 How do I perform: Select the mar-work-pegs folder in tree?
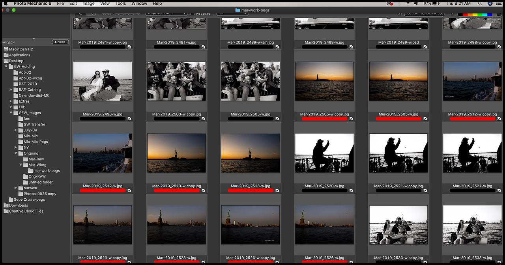(47, 171)
